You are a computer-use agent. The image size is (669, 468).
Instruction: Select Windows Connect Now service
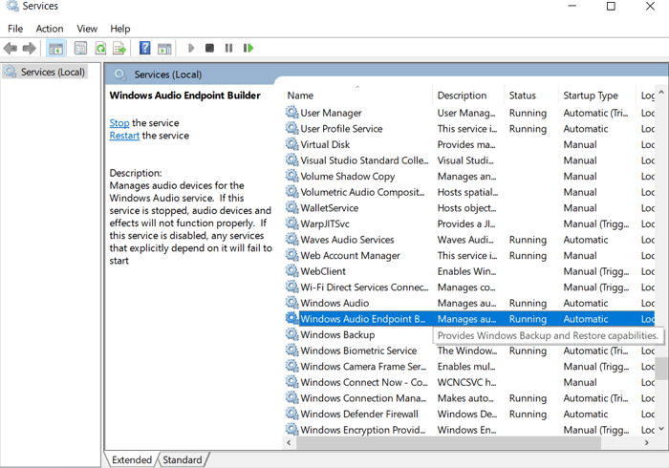tap(469, 382)
